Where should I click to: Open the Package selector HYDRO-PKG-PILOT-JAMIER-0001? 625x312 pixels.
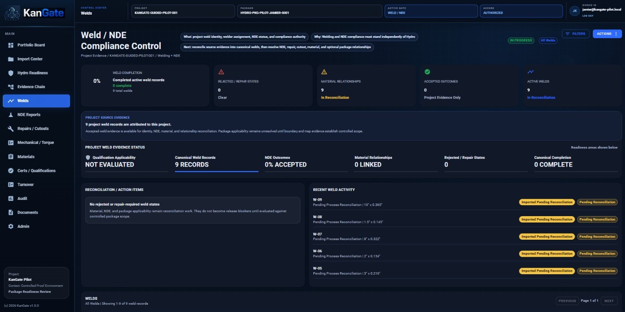pos(310,11)
